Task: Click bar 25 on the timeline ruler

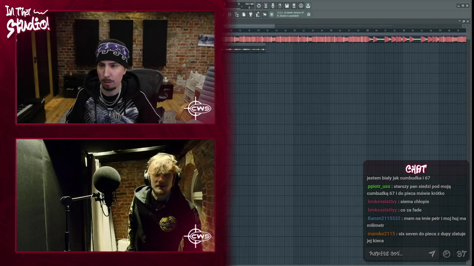Action: pos(331,30)
